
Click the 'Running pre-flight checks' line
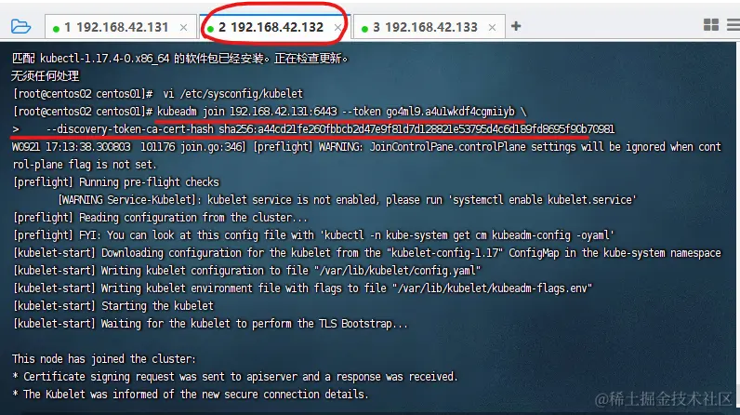pyautogui.click(x=116, y=182)
